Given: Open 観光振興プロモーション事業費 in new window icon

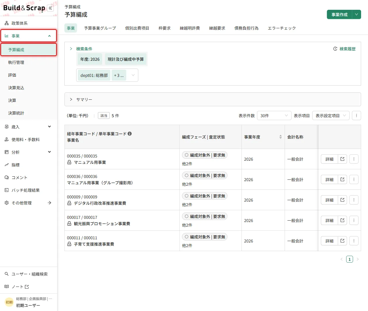Looking at the screenshot, I should (342, 221).
